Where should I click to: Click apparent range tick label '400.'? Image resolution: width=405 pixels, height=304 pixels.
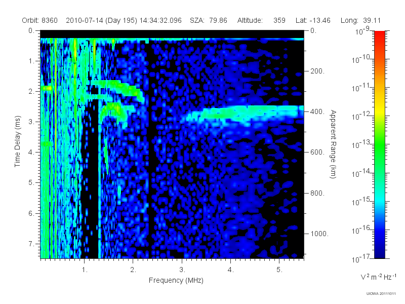coord(317,111)
